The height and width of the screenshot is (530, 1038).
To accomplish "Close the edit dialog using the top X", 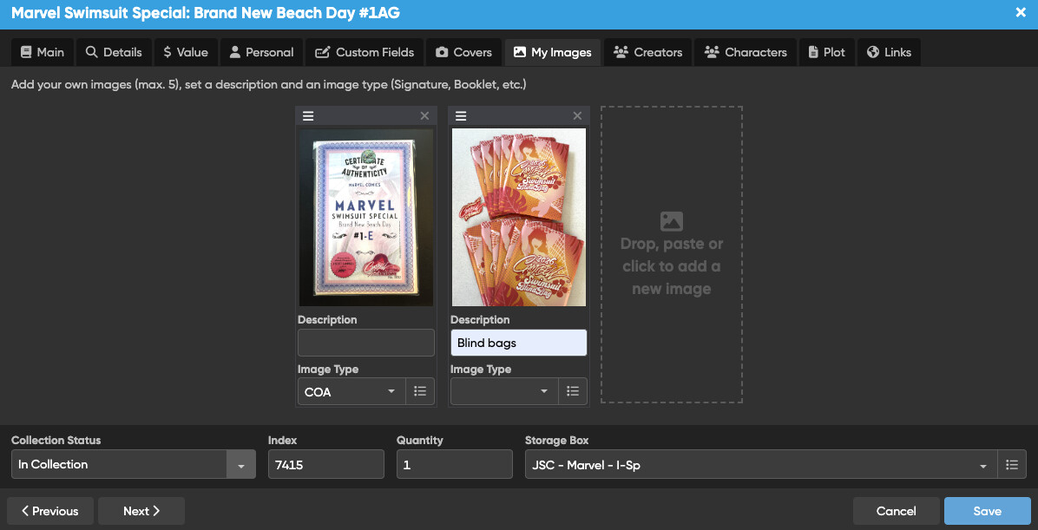I will (1021, 12).
